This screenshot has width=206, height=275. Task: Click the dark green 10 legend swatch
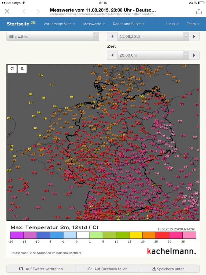[123, 235]
